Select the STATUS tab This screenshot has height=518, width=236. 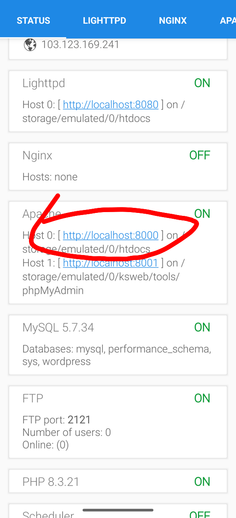(33, 21)
